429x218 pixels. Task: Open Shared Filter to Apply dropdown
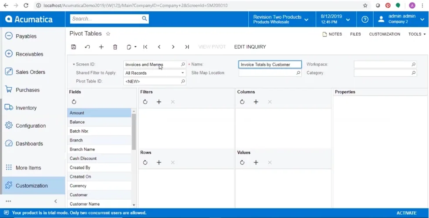pyautogui.click(x=155, y=73)
